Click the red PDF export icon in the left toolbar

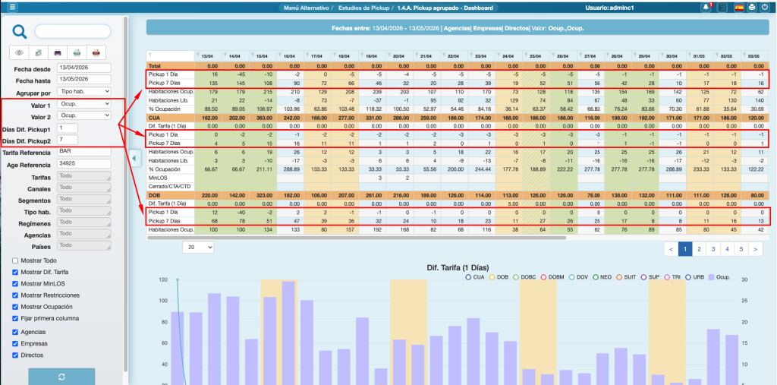coord(96,53)
